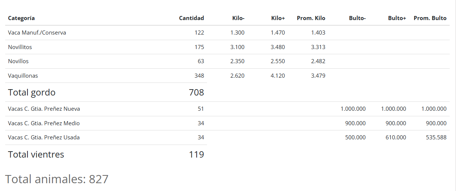
Task: Click the Total animales: 827 text
Action: coord(57,179)
